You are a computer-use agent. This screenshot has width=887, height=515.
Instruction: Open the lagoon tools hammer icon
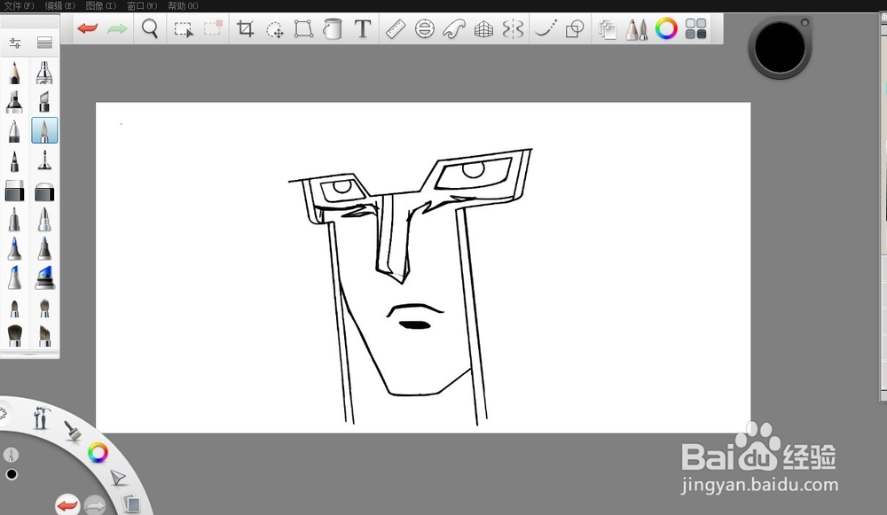pos(41,417)
